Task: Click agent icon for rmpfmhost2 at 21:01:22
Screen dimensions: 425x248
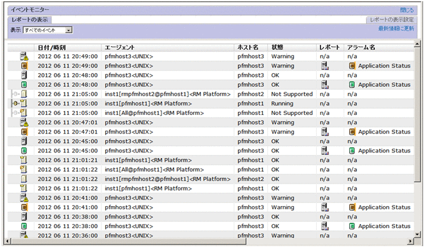Action: pos(24,179)
